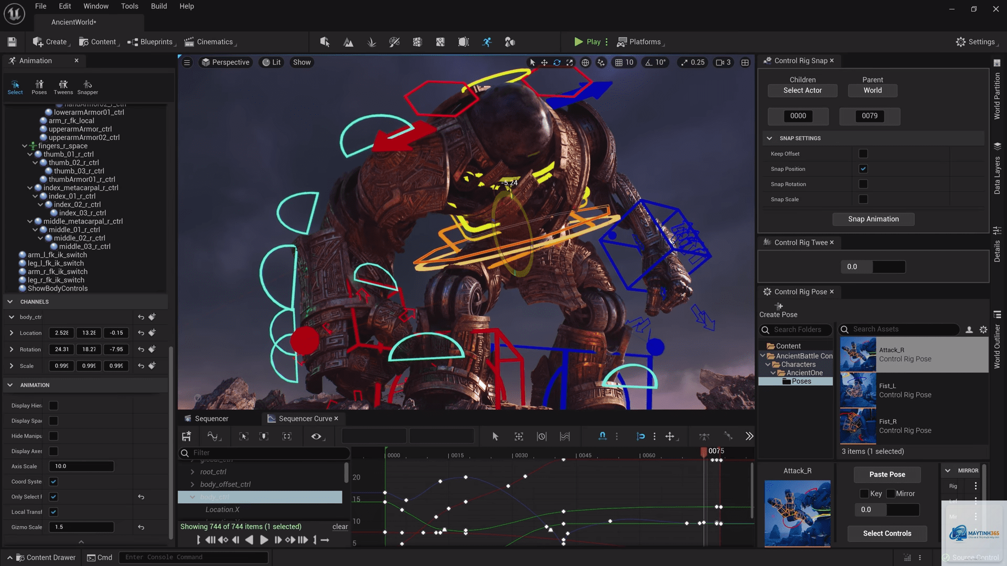The width and height of the screenshot is (1007, 566).
Task: Collapse SNAP SETTINGS section
Action: pos(769,138)
